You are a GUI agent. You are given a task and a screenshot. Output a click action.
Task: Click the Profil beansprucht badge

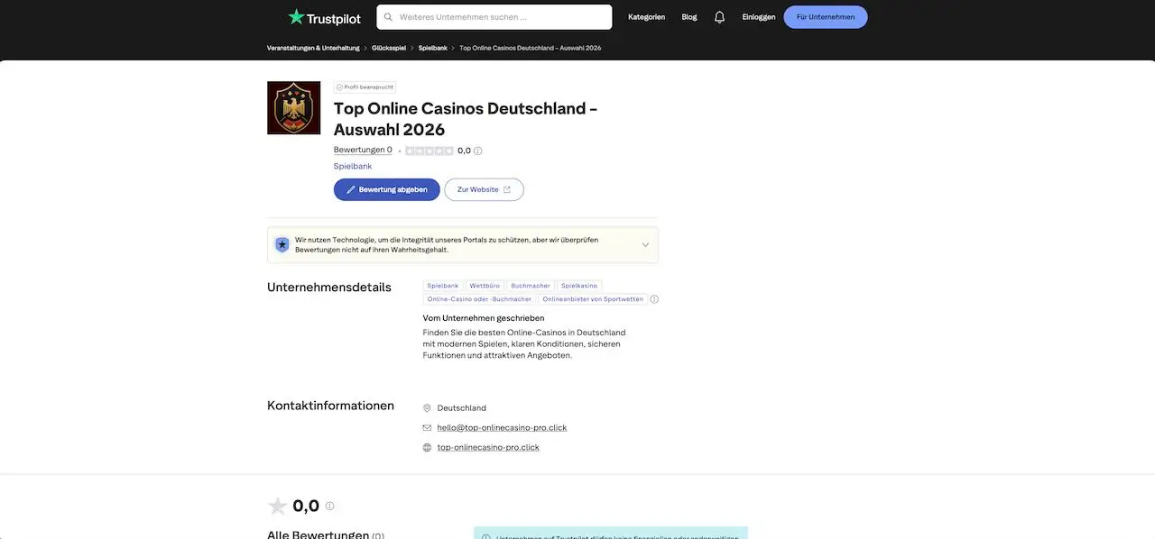click(x=365, y=87)
